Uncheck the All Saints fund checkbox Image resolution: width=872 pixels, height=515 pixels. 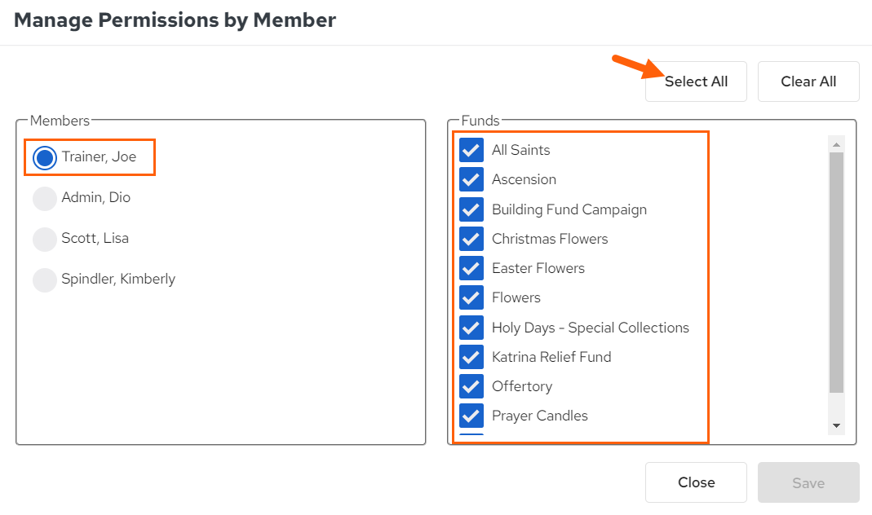pos(471,150)
